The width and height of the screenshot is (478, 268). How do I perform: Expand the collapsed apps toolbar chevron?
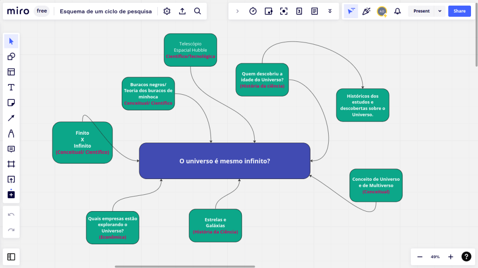(237, 11)
